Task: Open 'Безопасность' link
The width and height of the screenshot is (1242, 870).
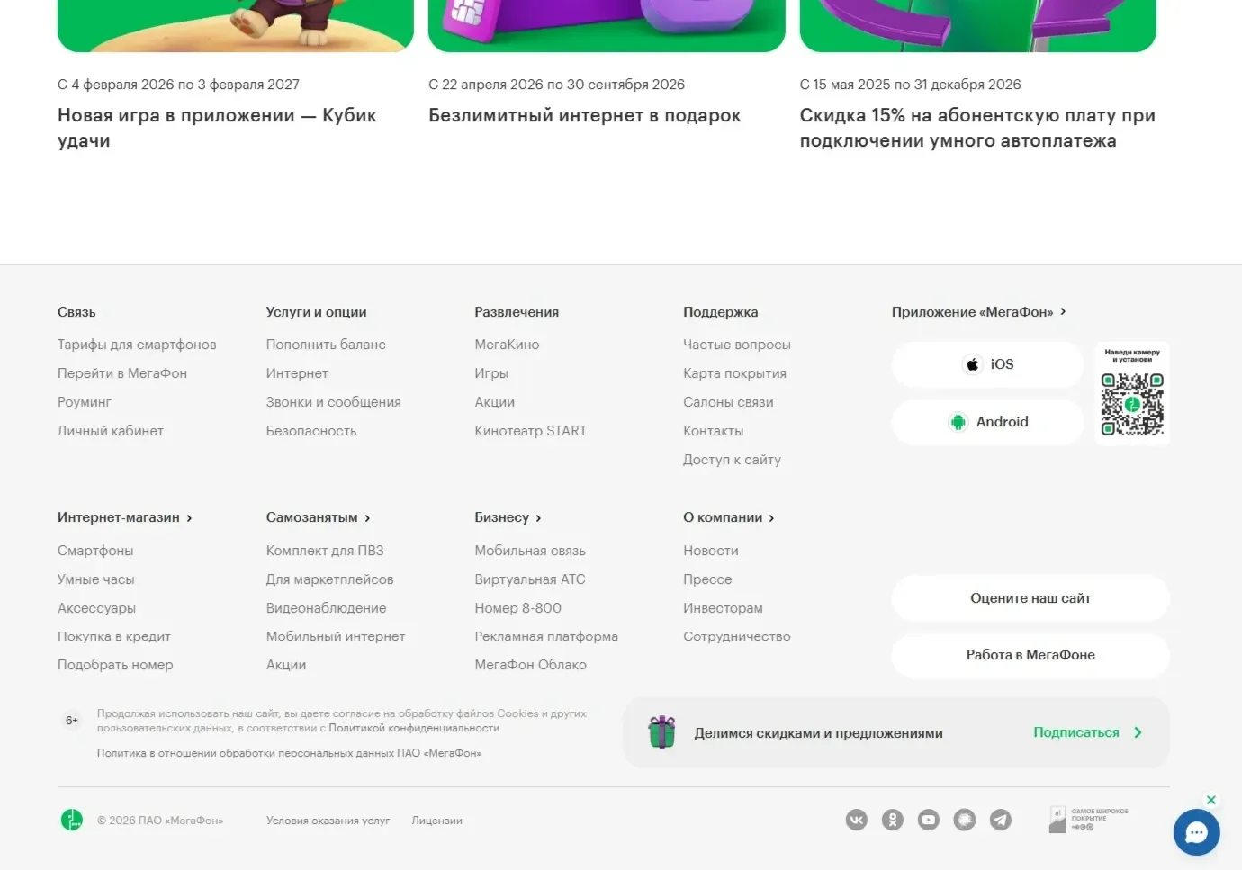Action: point(311,431)
